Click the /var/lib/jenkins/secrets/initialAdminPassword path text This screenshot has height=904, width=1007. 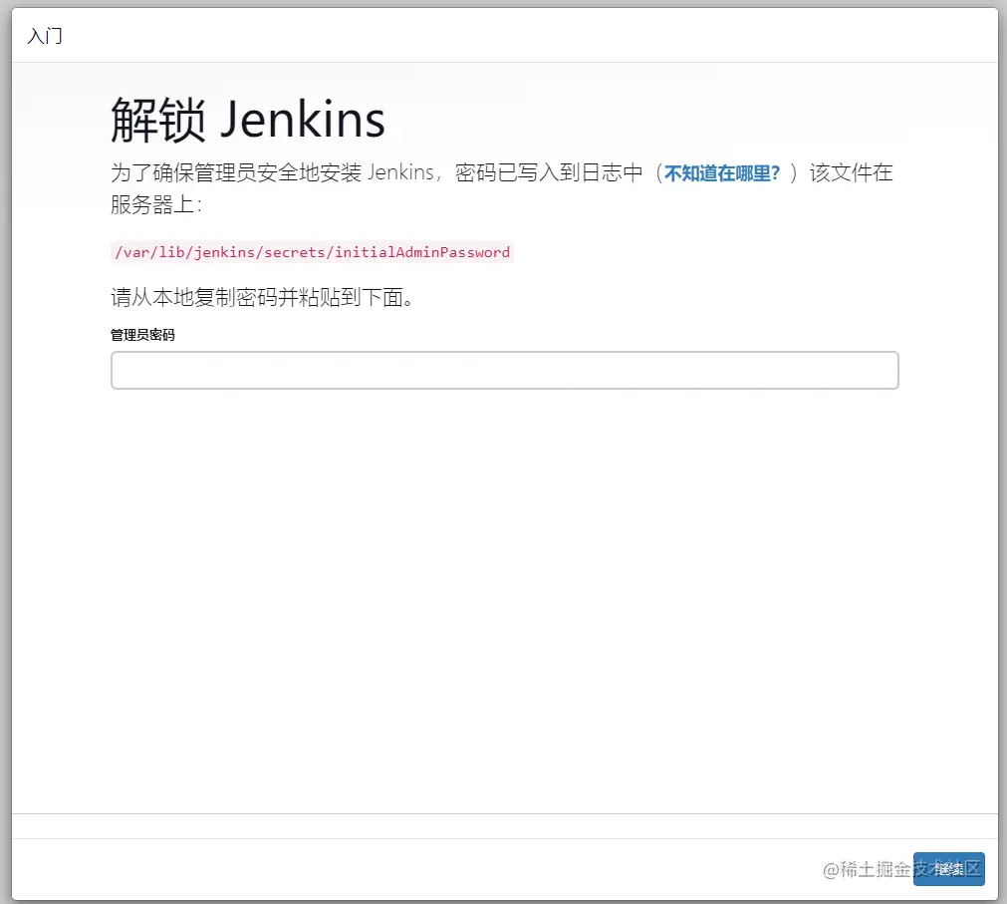(x=312, y=252)
